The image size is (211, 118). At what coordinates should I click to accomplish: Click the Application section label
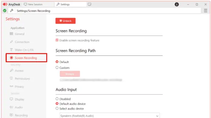point(18,28)
